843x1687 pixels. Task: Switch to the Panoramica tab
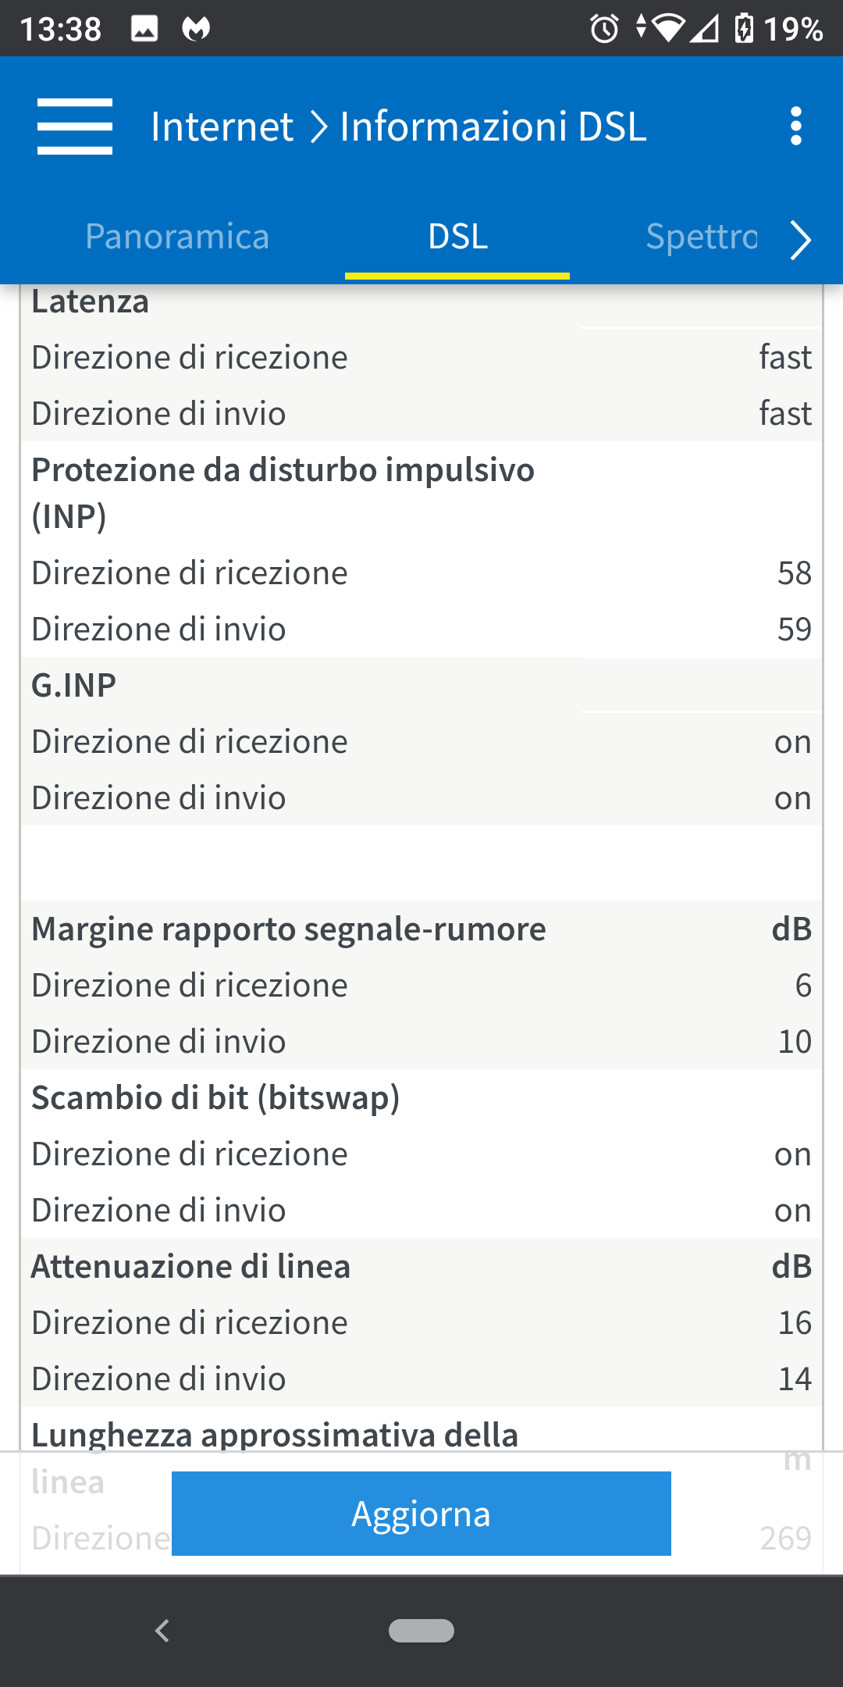pyautogui.click(x=177, y=237)
